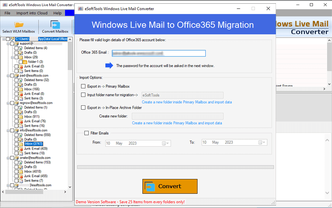Click the migration dialog title bar app icon

click(x=81, y=9)
